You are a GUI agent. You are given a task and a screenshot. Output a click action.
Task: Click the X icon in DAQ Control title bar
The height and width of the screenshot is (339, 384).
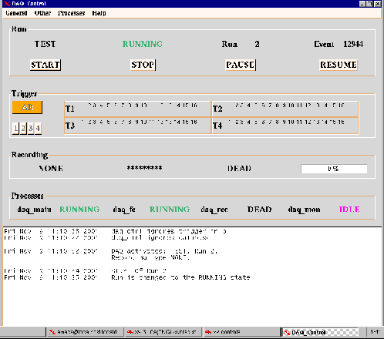(7, 4)
